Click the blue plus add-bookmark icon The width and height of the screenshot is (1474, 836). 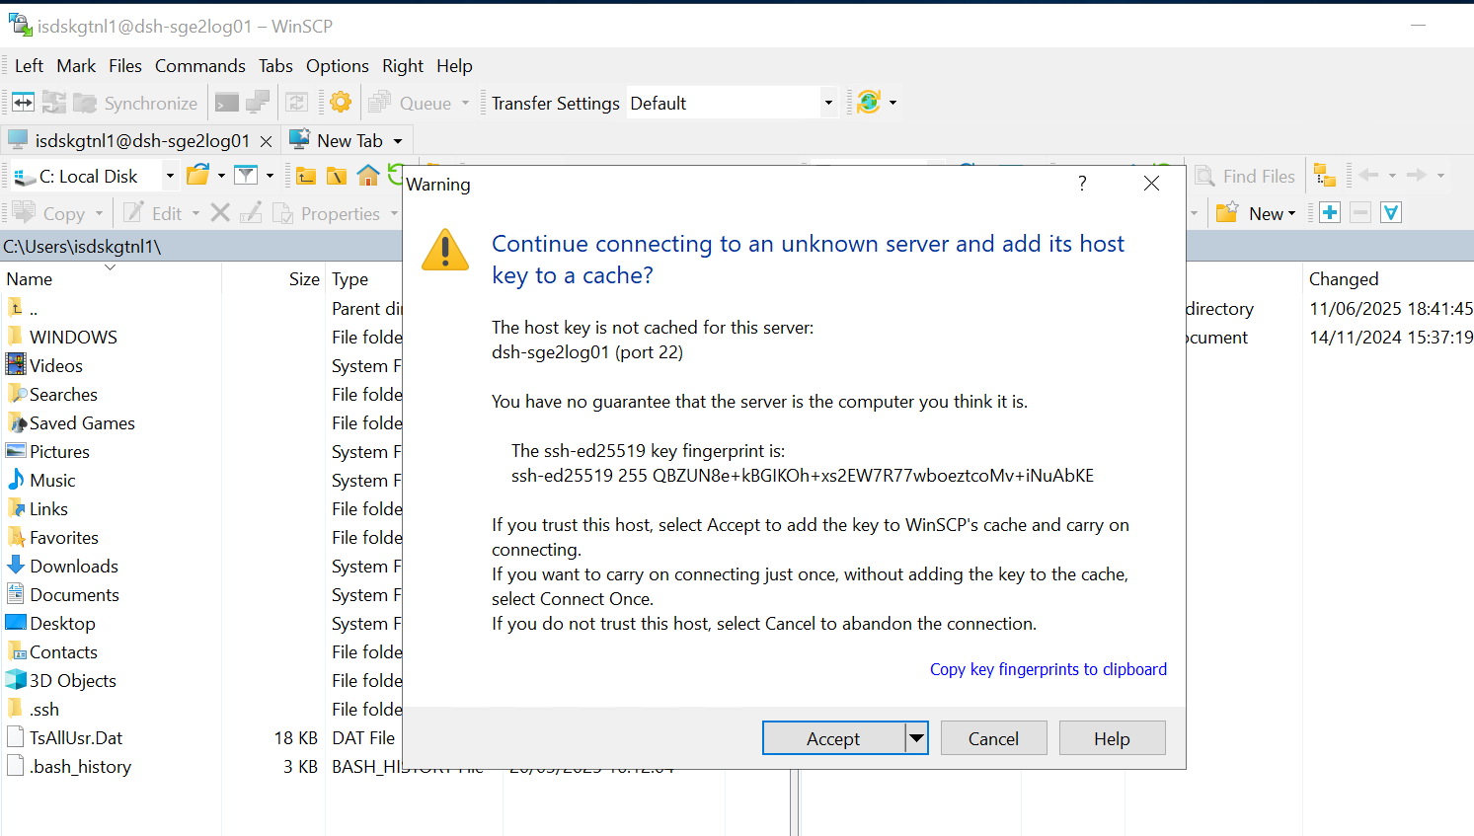tap(1329, 212)
